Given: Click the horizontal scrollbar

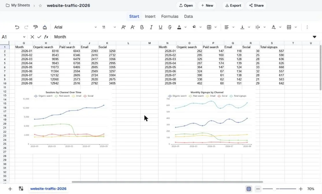Looking at the screenshot, I should [167, 182].
